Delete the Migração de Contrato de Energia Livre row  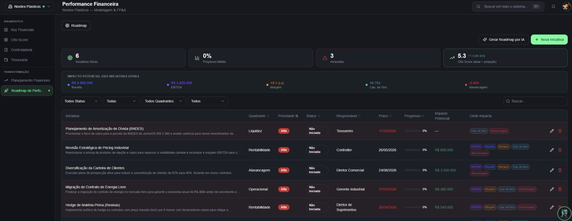[x=560, y=189]
